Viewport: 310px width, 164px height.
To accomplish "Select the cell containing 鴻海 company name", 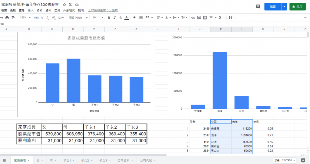I will pyautogui.click(x=220, y=135).
